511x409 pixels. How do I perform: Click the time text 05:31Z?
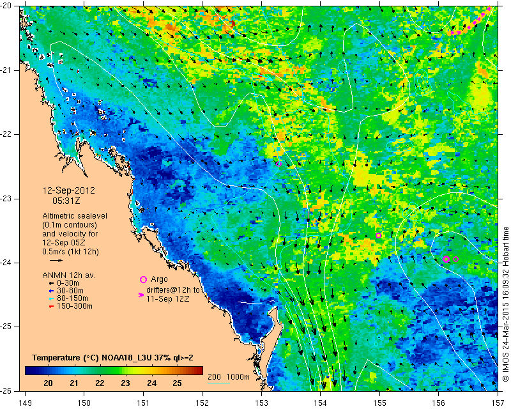click(x=66, y=201)
